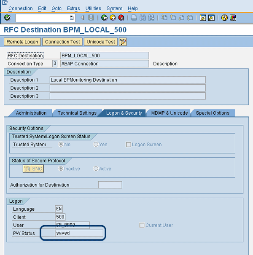The height and width of the screenshot is (255, 253).
Task: Select Trusted System 'Yes' radio button
Action: coord(96,145)
